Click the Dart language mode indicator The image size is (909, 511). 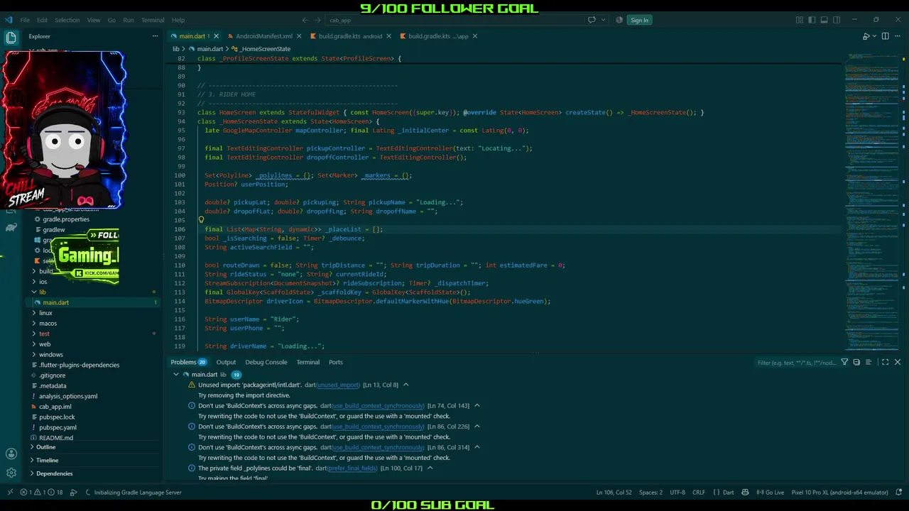[728, 492]
